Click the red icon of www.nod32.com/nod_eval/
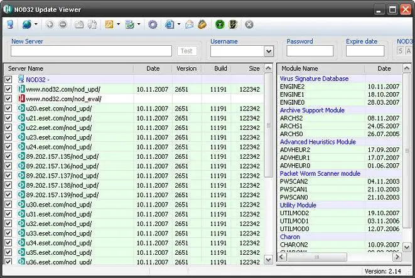 tap(21, 99)
